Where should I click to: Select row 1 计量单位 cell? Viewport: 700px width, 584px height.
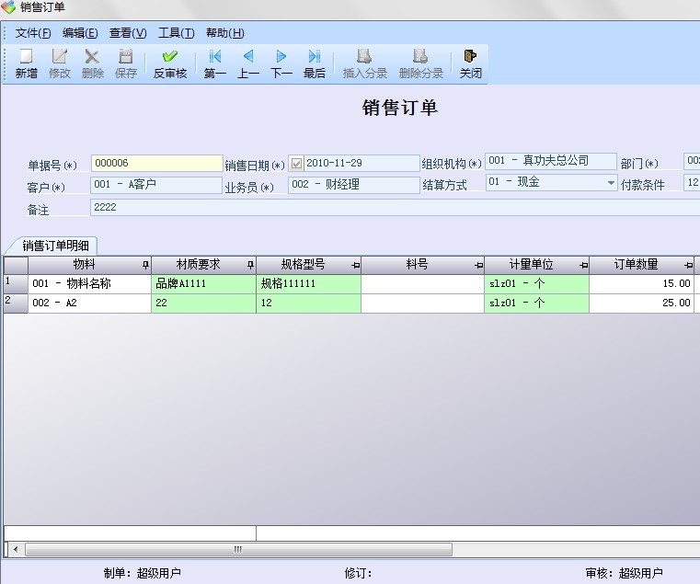536,284
